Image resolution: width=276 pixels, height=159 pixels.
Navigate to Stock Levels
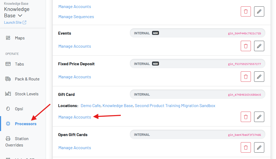[x=26, y=94]
